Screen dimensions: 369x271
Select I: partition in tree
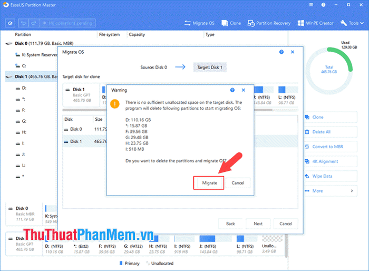20,143
